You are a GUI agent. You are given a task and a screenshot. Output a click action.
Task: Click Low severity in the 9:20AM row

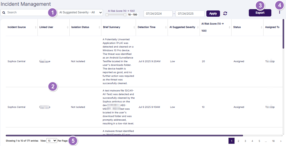pyautogui.click(x=173, y=61)
